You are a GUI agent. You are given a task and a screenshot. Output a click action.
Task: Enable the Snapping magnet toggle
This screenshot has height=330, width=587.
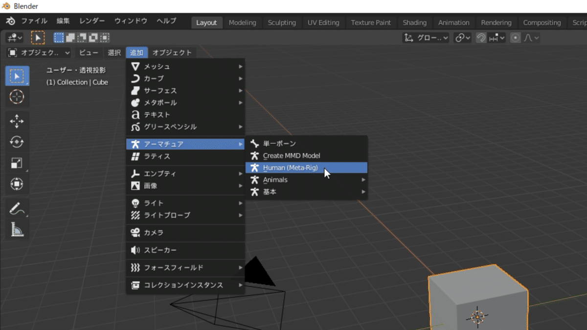click(481, 37)
